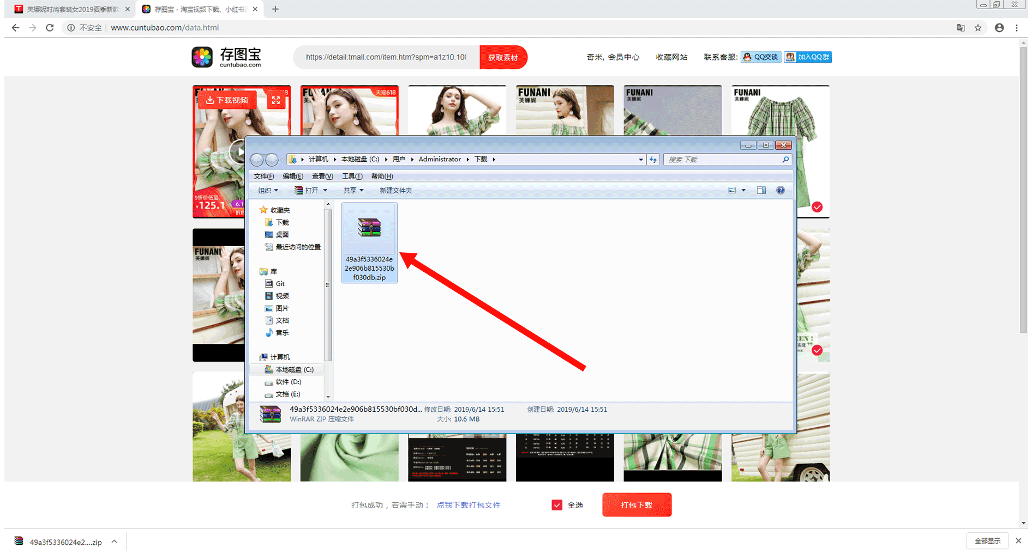Click the fullscreen expand icon on video thumbnail

[x=276, y=100]
